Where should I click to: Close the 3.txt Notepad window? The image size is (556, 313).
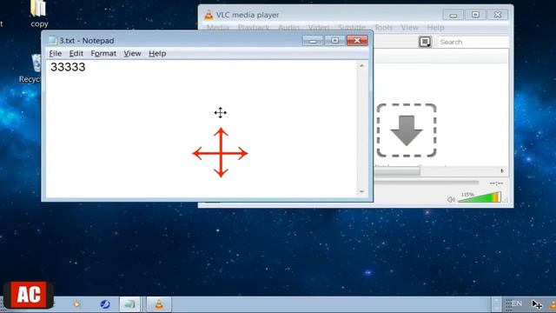[357, 41]
